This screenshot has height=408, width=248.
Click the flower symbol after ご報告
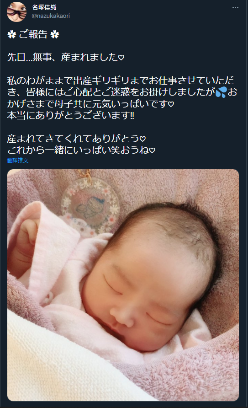[55, 34]
